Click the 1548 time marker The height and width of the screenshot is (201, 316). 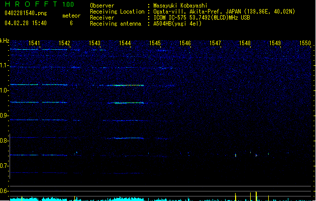point(245,43)
